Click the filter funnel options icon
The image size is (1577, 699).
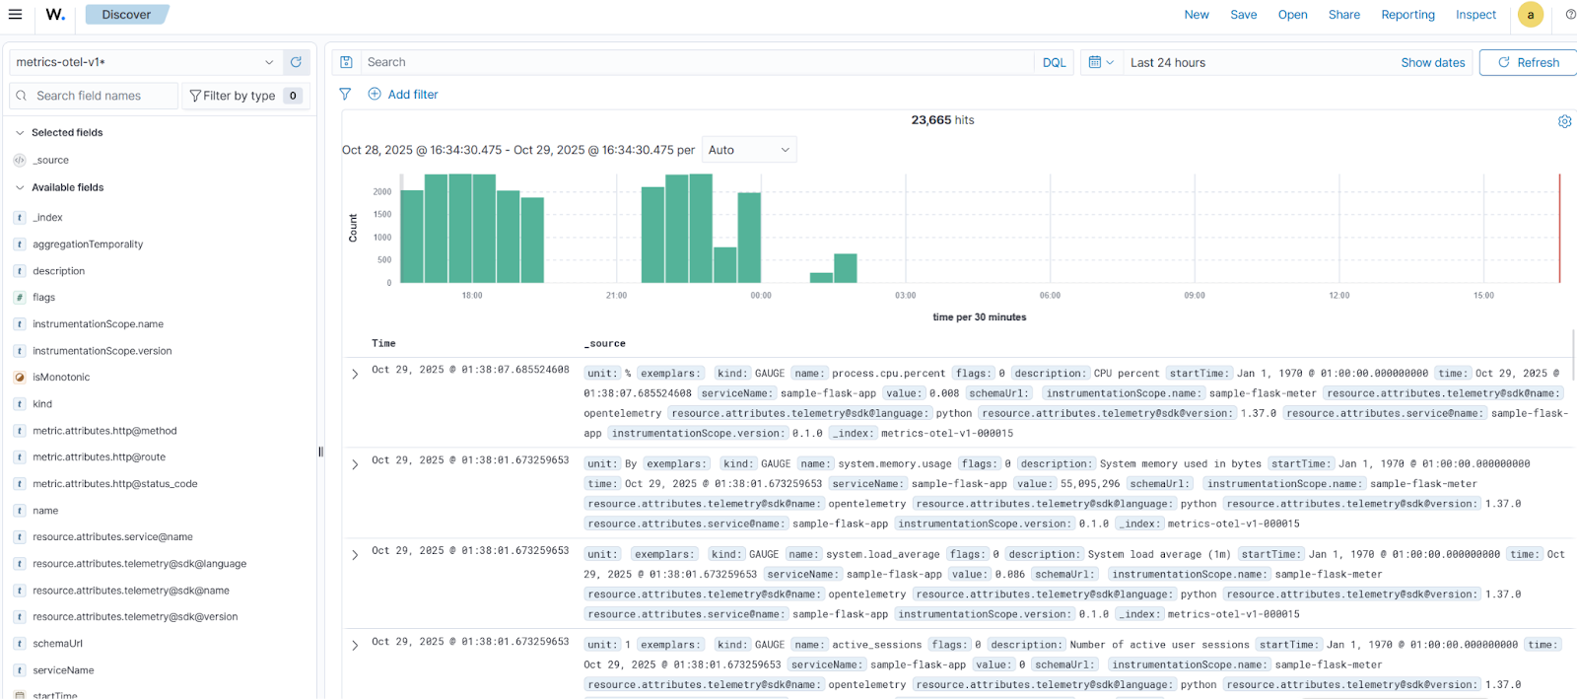(x=345, y=95)
